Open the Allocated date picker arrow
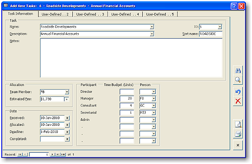This screenshot has width=252, height=164. [x=67, y=125]
